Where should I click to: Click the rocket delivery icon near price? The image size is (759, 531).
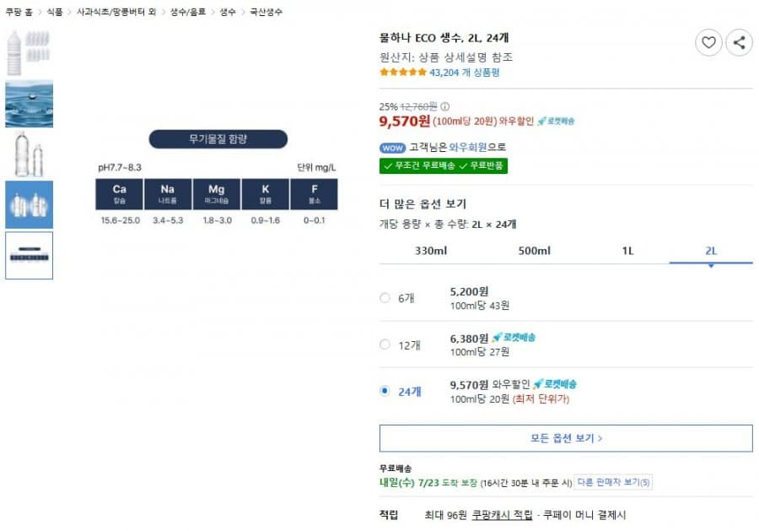coord(556,121)
